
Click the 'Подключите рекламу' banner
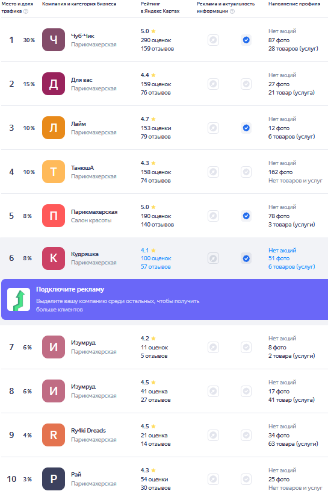[165, 299]
